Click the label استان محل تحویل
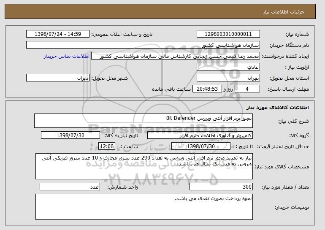 click(289, 78)
